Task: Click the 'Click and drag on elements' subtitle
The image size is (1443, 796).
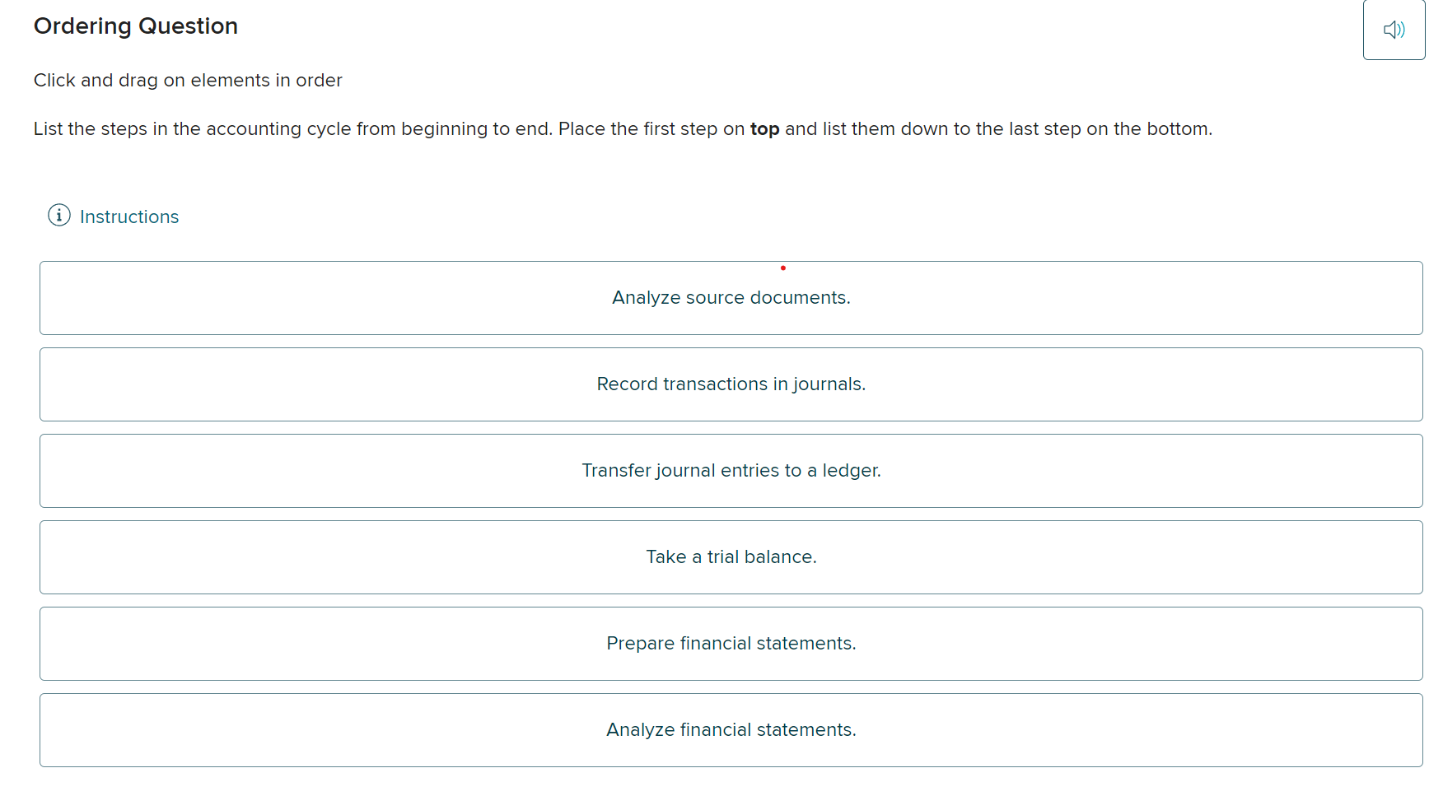Action: click(188, 80)
